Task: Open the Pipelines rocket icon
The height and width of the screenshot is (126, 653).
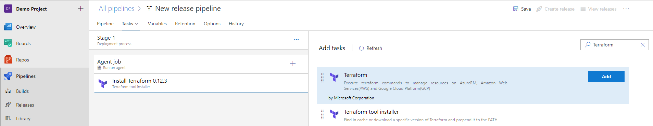Action: [8, 76]
